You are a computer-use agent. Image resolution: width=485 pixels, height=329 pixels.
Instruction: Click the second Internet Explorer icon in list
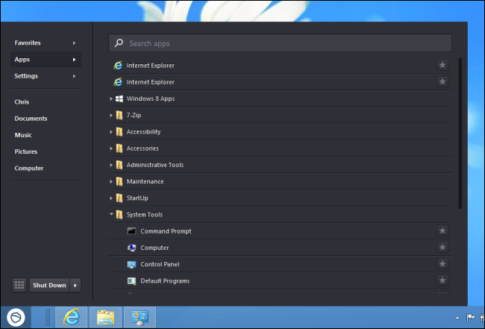point(118,82)
